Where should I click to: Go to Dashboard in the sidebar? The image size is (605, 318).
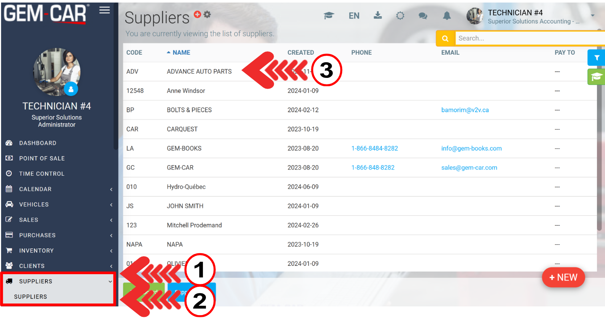click(x=37, y=143)
